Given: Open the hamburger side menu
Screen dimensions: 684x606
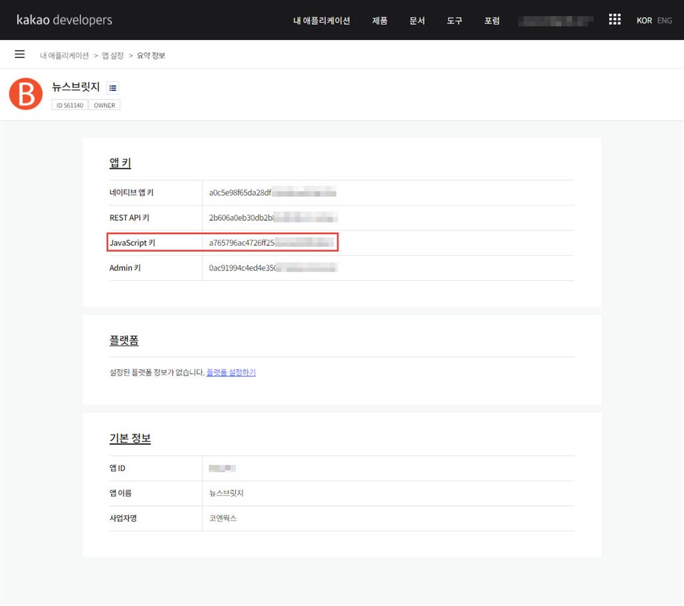Looking at the screenshot, I should 19,54.
